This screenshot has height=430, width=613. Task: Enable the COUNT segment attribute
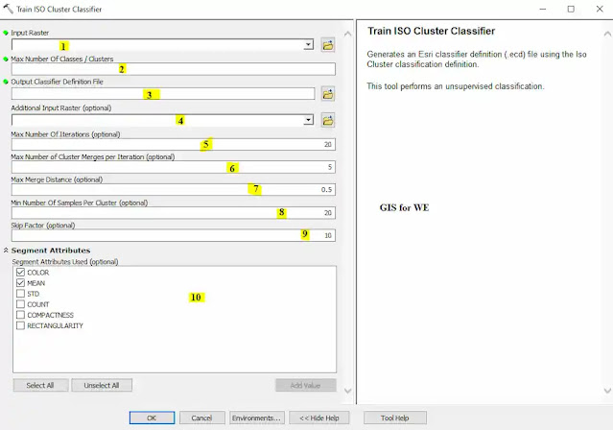click(x=21, y=304)
